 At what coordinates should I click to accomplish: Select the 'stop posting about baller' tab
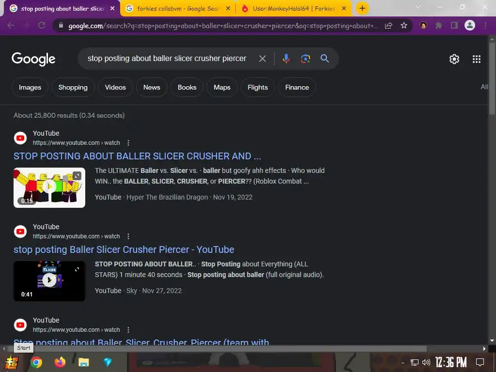click(62, 9)
